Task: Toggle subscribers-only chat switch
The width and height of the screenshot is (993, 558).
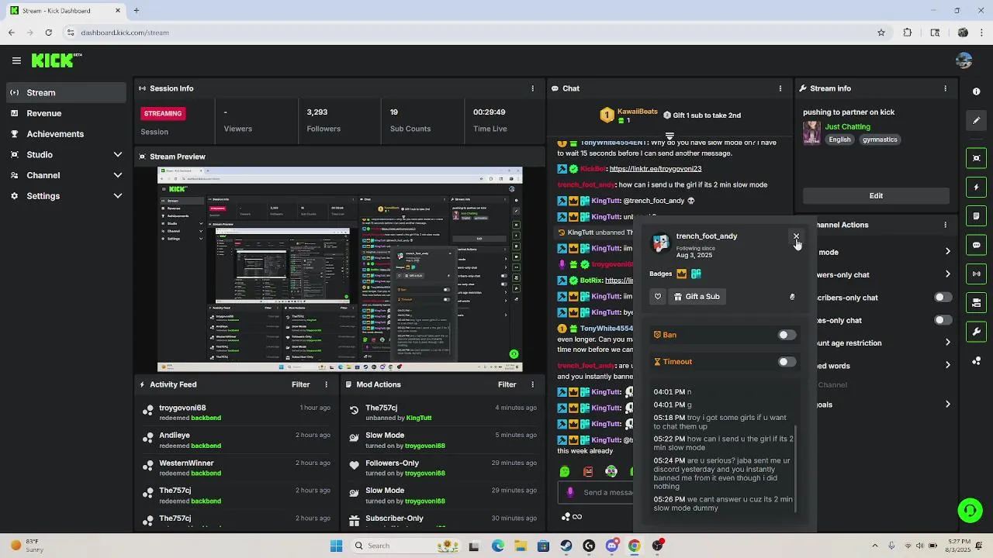Action: pyautogui.click(x=943, y=298)
